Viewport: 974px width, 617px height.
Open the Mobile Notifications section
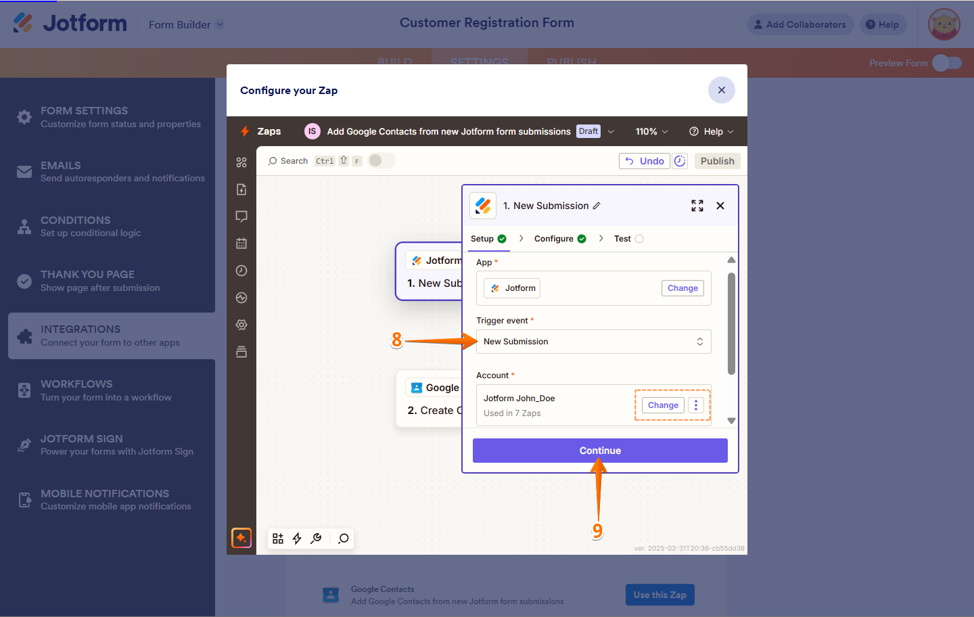112,500
